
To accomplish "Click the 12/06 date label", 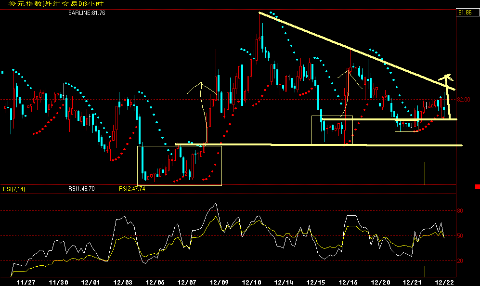I will click(x=155, y=282).
